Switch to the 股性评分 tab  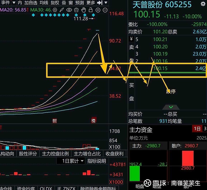click(x=28, y=154)
